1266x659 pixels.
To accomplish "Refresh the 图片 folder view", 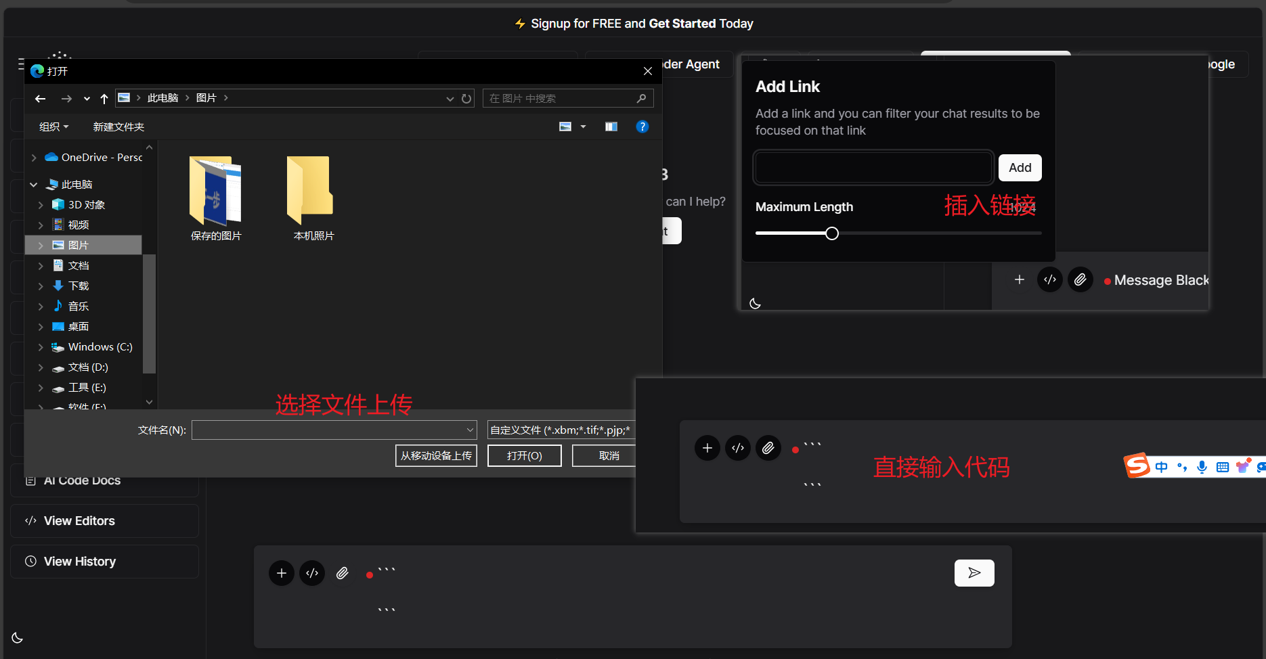I will [x=466, y=99].
